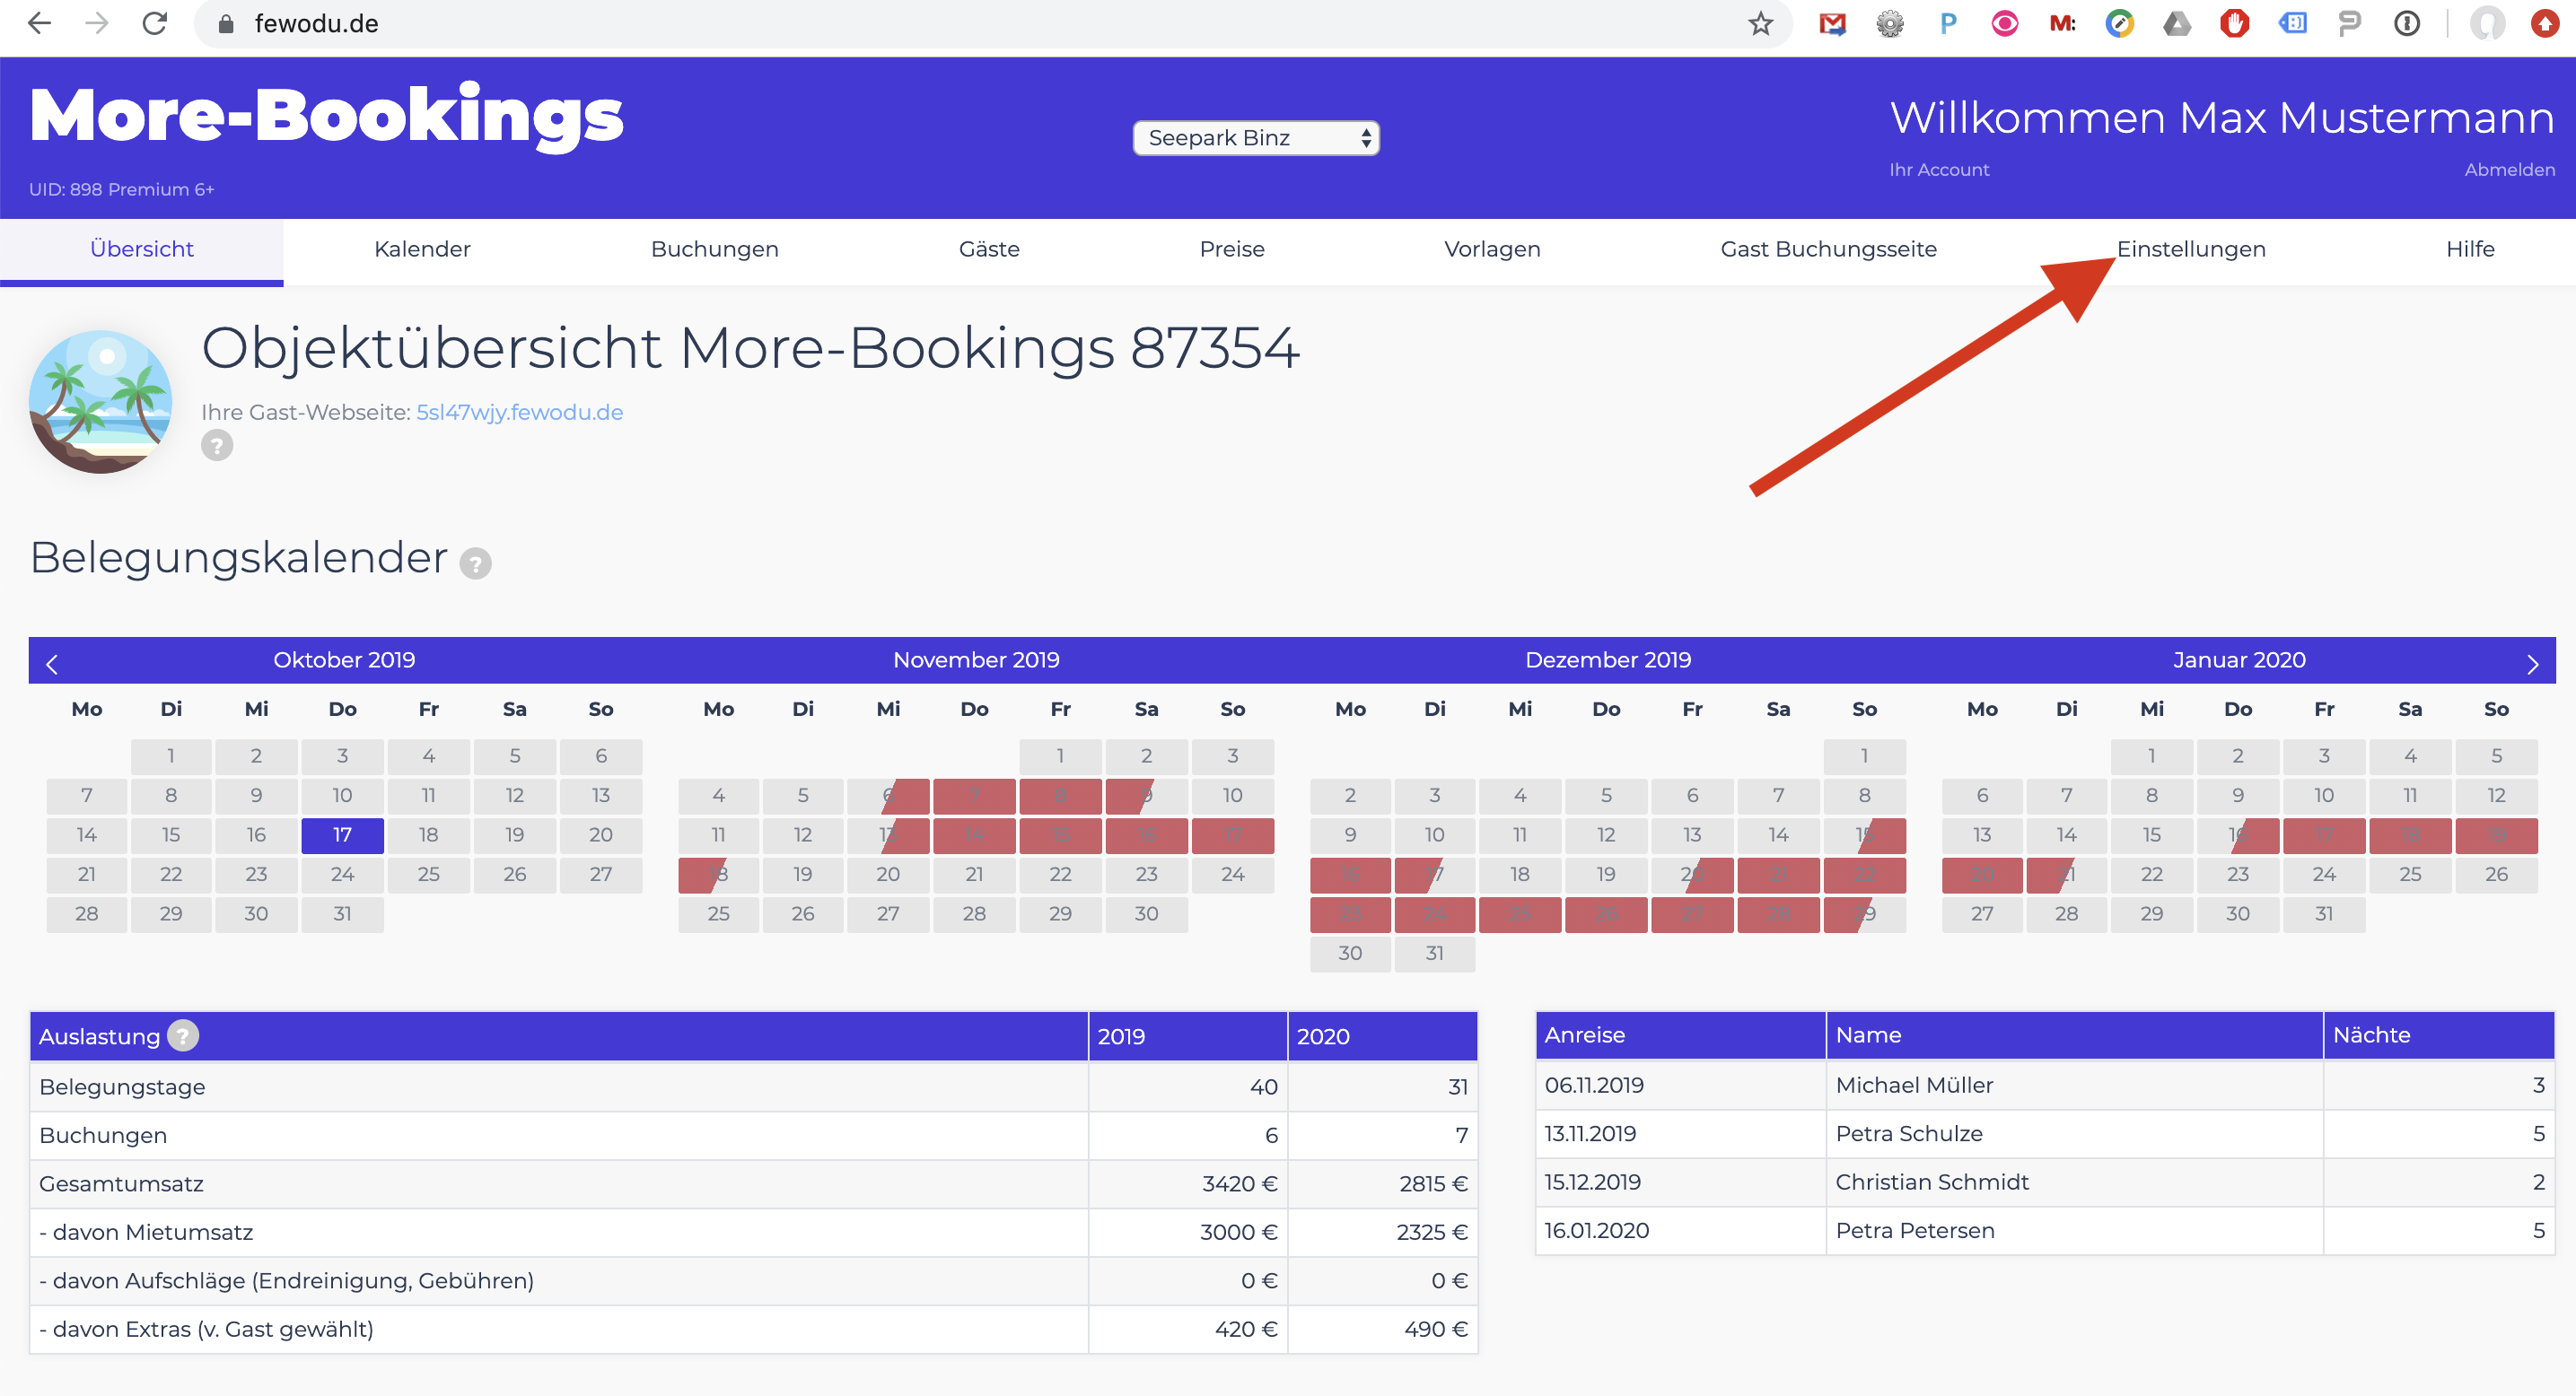The image size is (2576, 1396).
Task: Open the Vorlagen tab
Action: (1492, 249)
